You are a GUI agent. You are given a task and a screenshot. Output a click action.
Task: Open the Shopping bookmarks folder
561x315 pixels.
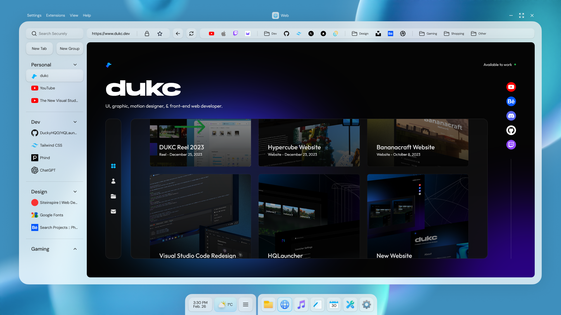(454, 34)
